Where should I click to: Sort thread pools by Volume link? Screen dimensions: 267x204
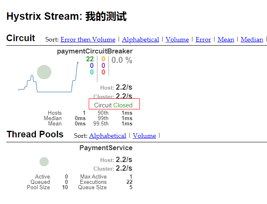[x=144, y=136]
